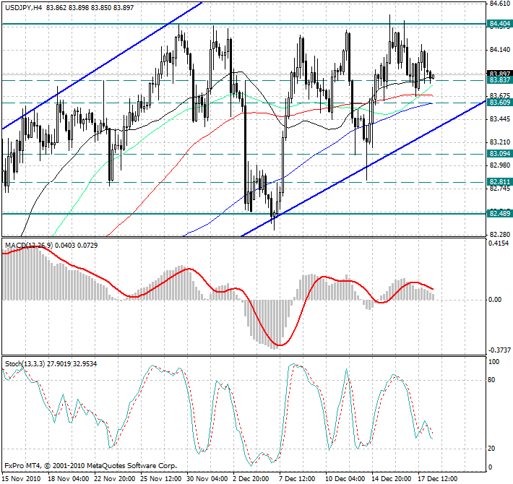The image size is (513, 484).
Task: Click the teal 83.837 price level tag
Action: (499, 80)
